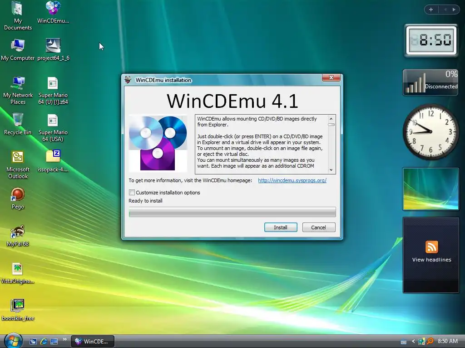Click the keyboard icon in system tray
Image resolution: width=465 pixels, height=348 pixels.
pos(404,342)
